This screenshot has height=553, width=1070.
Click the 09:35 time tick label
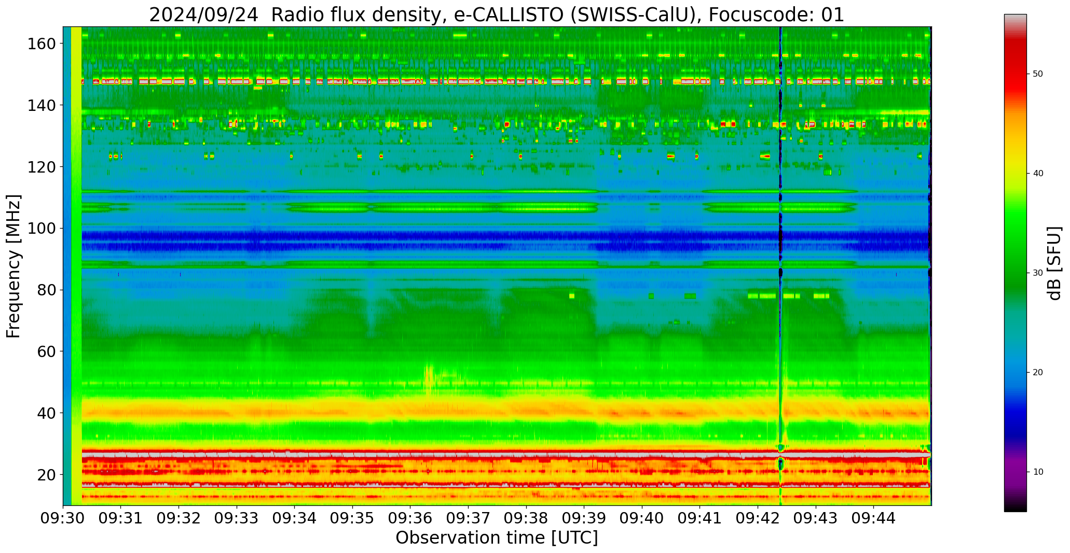pos(352,518)
